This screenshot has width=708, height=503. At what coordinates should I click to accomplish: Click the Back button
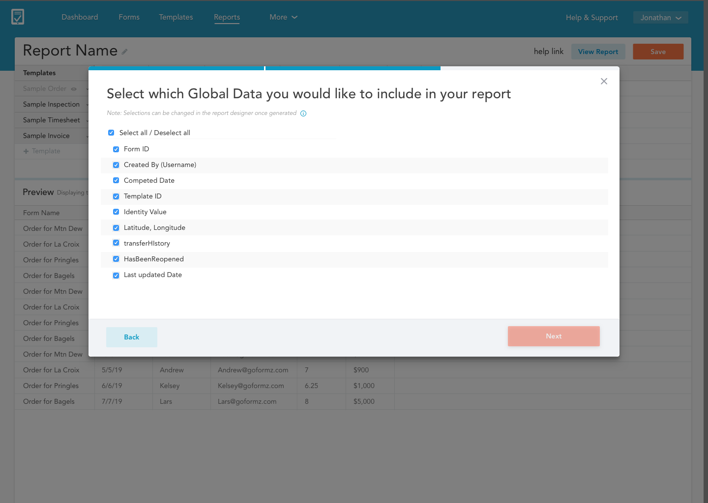tap(132, 337)
